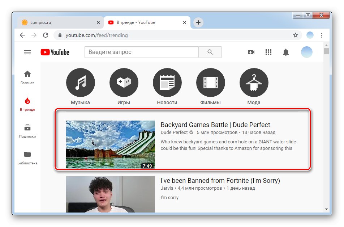Open the YouTube hamburger menu
This screenshot has width=344, height=227.
[x=27, y=52]
